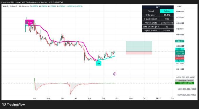Image resolution: width=199 pixels, height=109 pixels.
Task: Click the Bars Since Signal label
Action: [x=151, y=27]
